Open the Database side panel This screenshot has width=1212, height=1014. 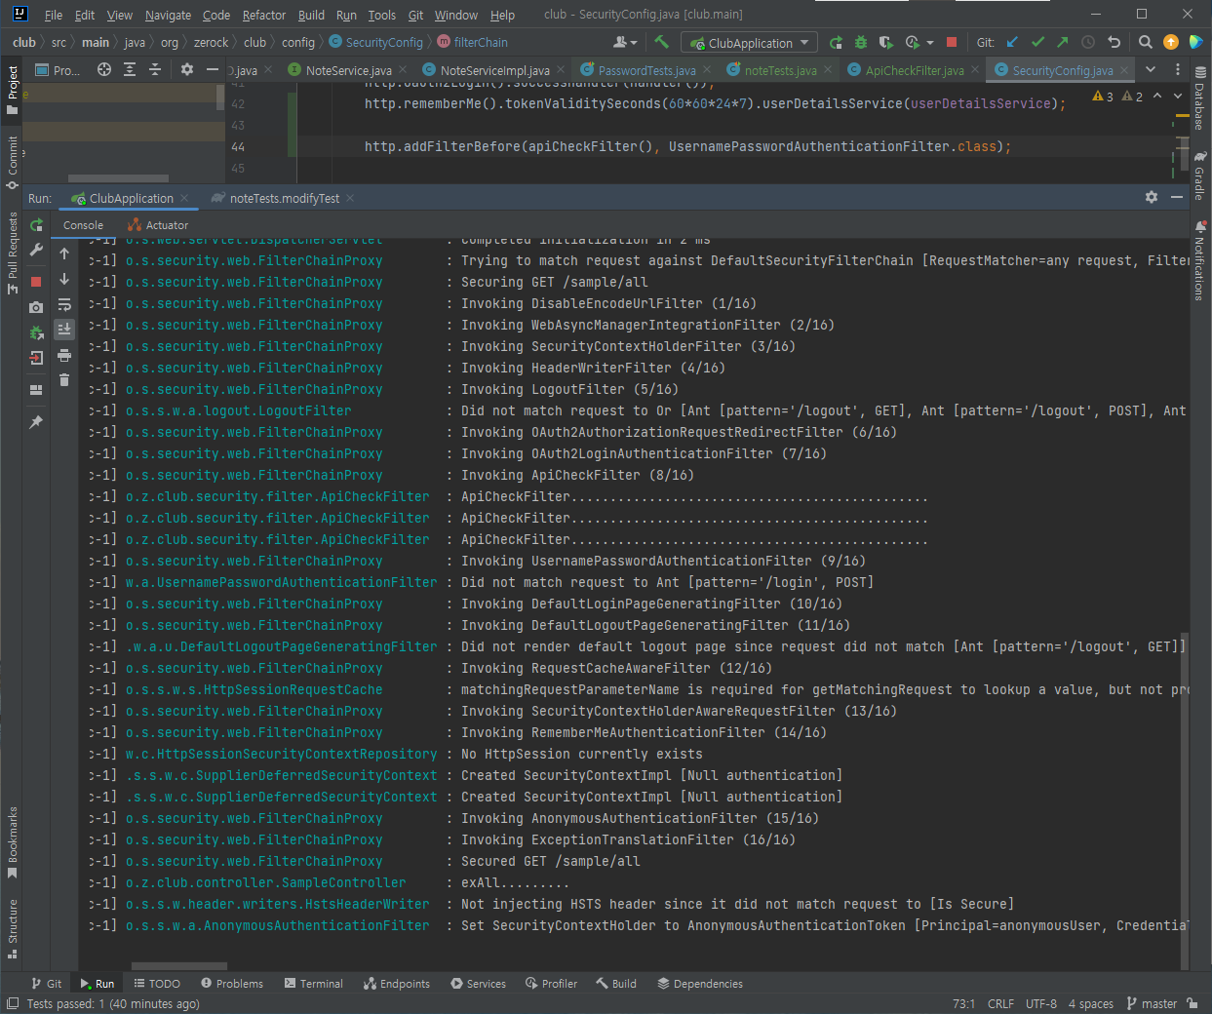(1200, 98)
